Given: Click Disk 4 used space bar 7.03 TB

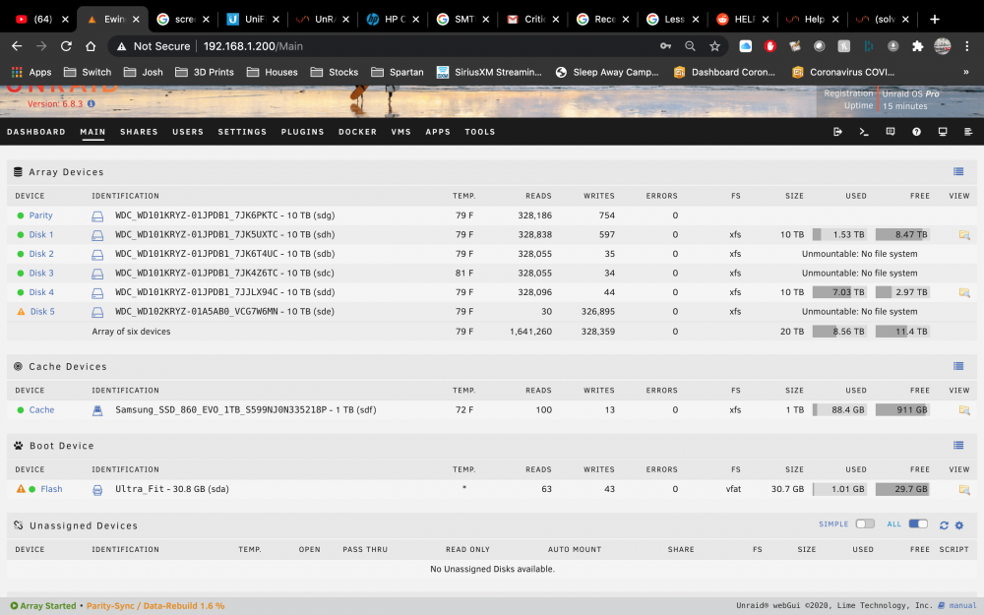Looking at the screenshot, I should (839, 292).
